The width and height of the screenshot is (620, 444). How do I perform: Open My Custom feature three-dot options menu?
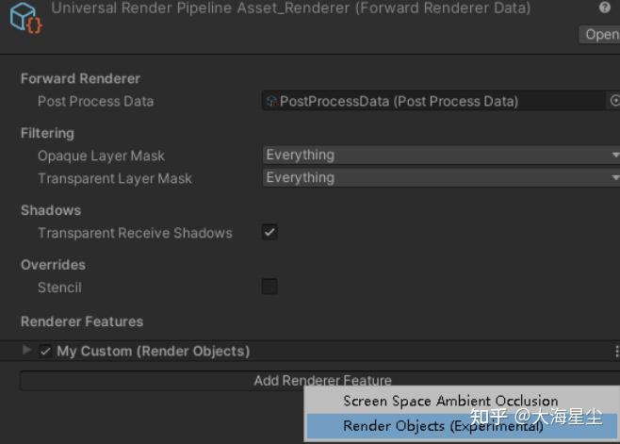point(616,351)
